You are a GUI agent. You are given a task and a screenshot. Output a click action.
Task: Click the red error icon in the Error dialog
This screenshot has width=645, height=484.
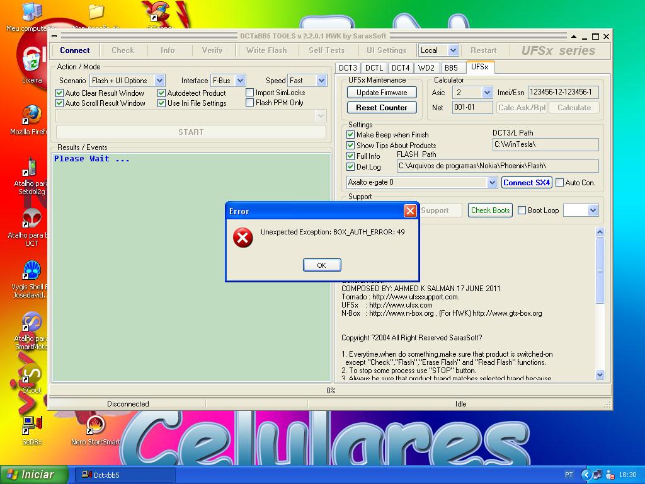[243, 238]
